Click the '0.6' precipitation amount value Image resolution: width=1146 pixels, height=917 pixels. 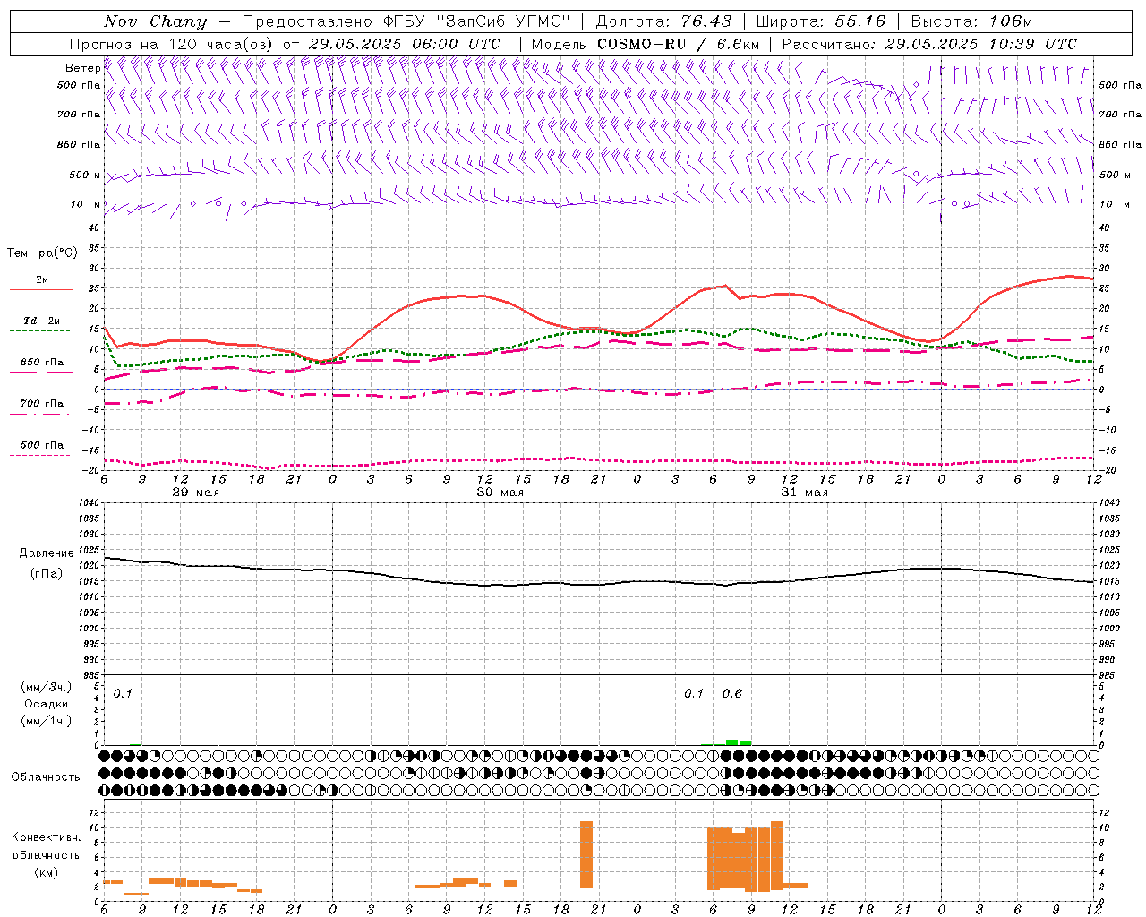tap(732, 694)
